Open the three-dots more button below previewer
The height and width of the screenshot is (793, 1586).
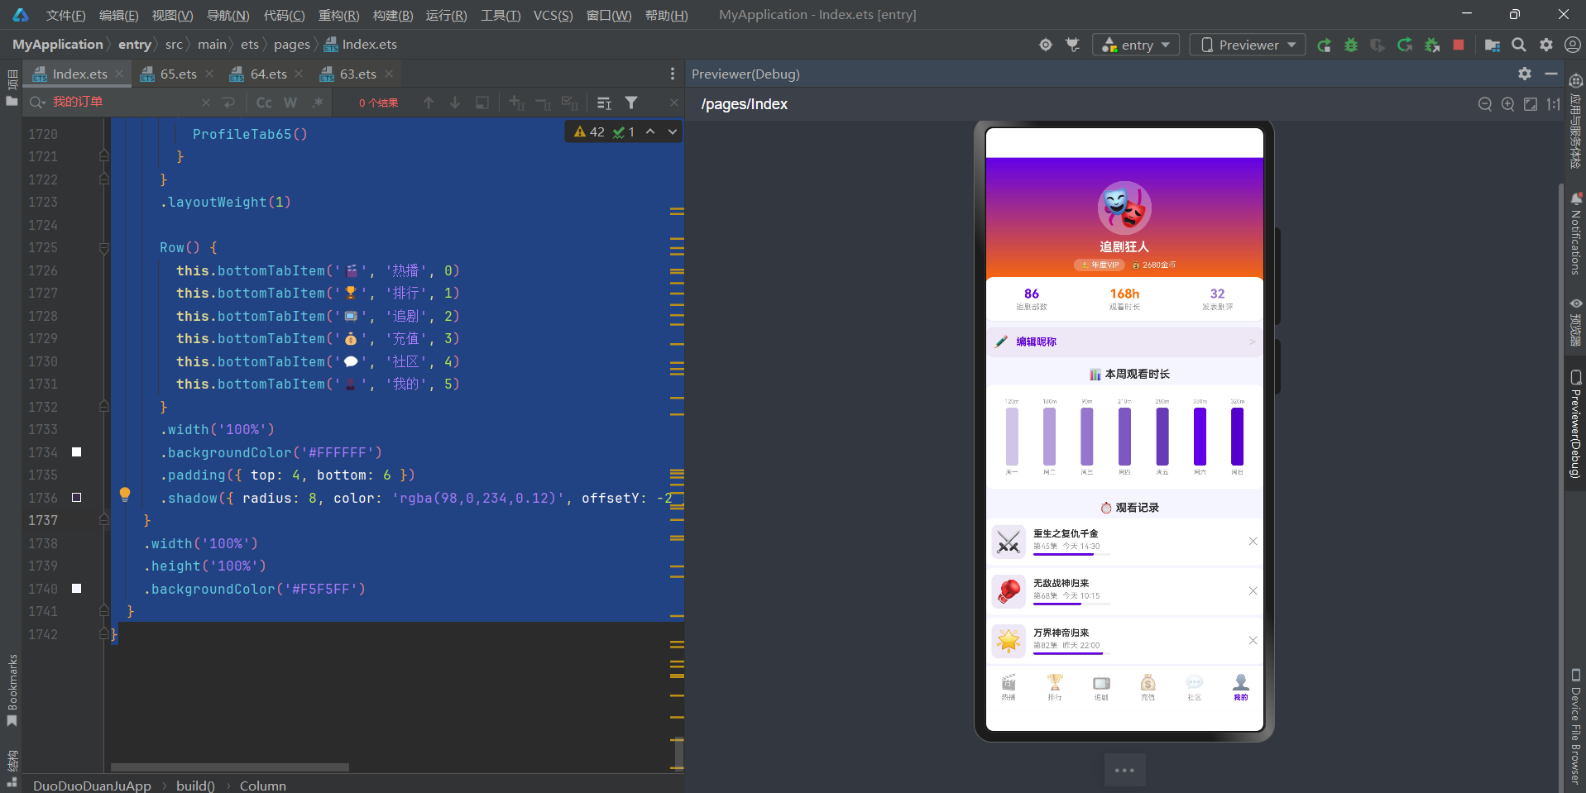(x=1124, y=770)
